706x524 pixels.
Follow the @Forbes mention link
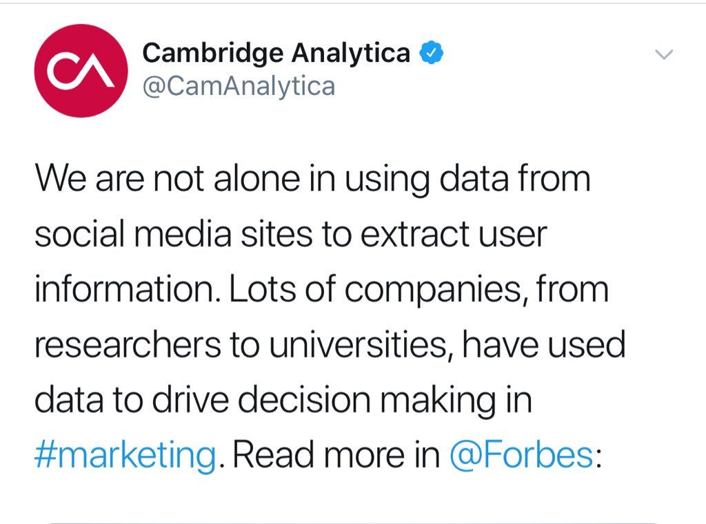(520, 455)
